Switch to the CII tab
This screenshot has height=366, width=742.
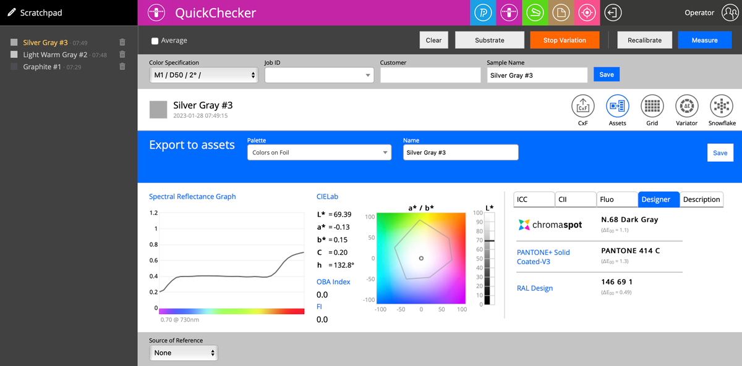click(575, 199)
